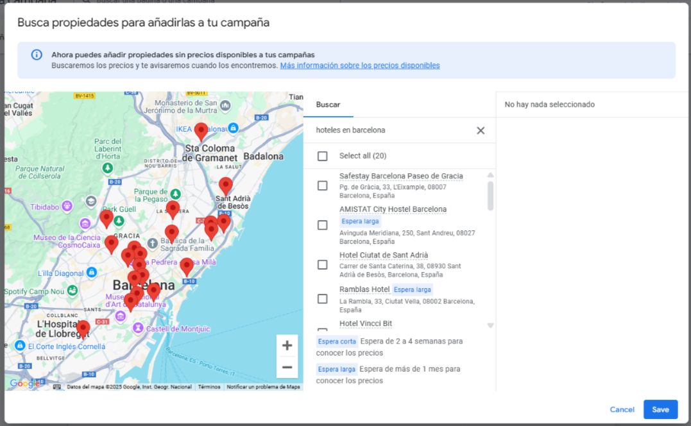Click the Tibidabo attraction icon
The height and width of the screenshot is (426, 691).
click(67, 206)
